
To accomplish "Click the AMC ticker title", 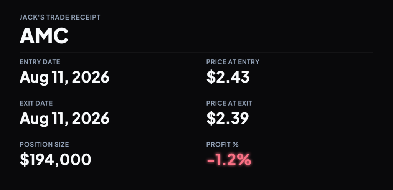I will [x=44, y=36].
